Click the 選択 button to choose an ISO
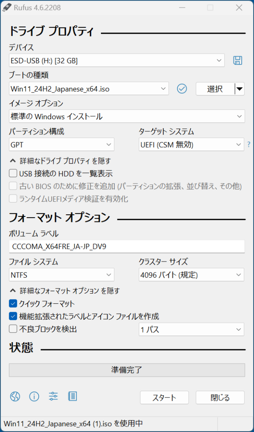 click(215, 89)
